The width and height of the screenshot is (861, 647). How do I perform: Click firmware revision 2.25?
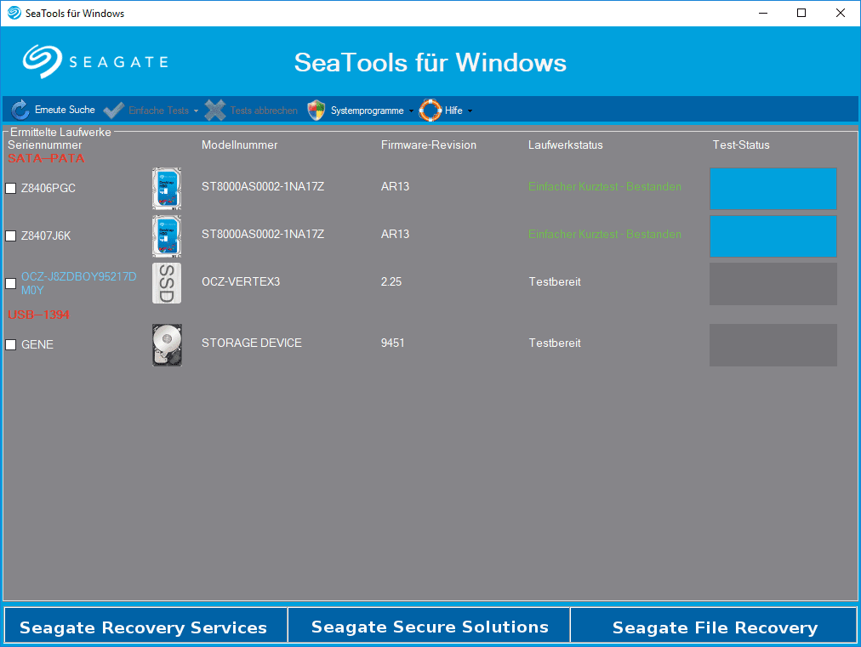coord(391,281)
